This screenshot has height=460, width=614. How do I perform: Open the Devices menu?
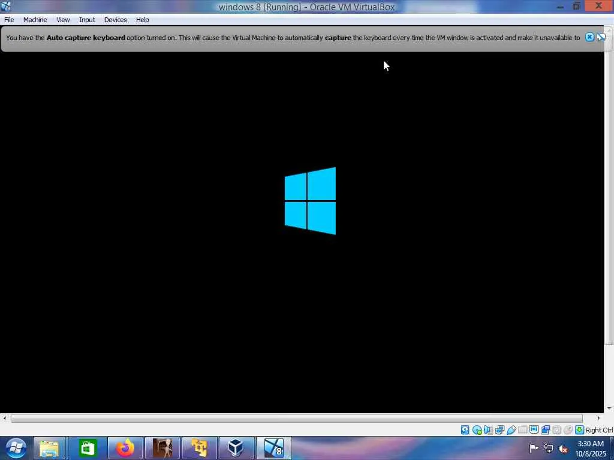(x=115, y=20)
